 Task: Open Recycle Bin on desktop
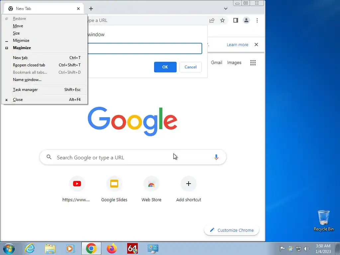coord(323,220)
